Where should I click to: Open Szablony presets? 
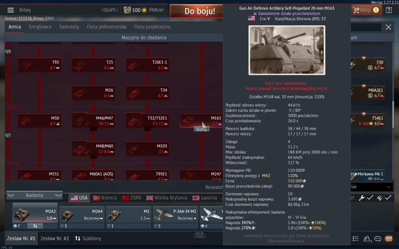(x=88, y=238)
